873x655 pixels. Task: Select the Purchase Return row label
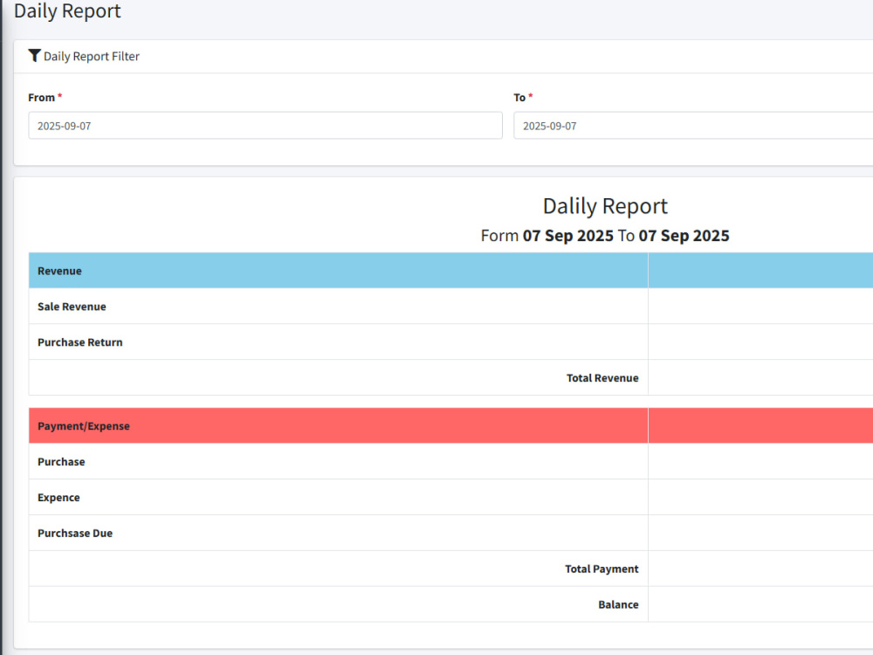[x=80, y=342]
